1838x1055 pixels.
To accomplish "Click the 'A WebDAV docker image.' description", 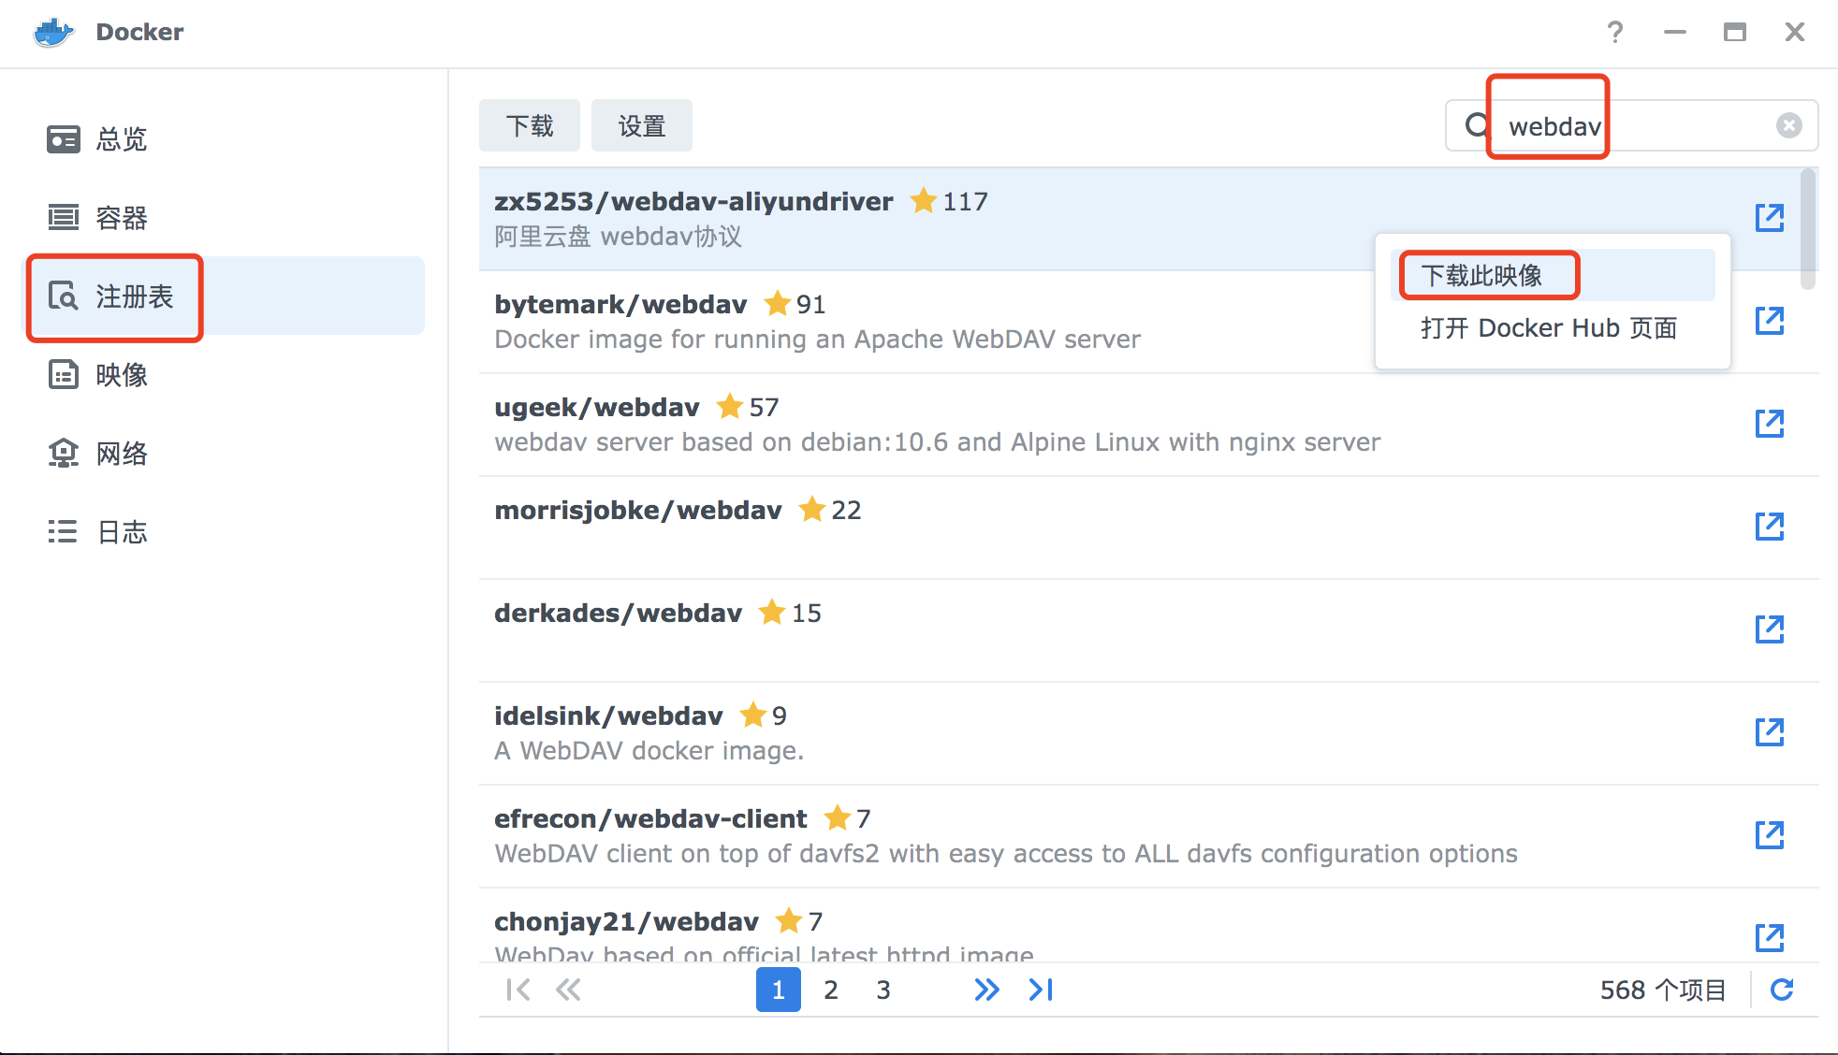I will (649, 751).
